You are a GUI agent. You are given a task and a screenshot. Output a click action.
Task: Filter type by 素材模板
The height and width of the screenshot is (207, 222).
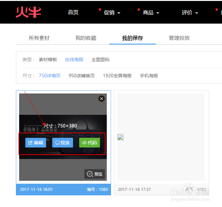48,60
